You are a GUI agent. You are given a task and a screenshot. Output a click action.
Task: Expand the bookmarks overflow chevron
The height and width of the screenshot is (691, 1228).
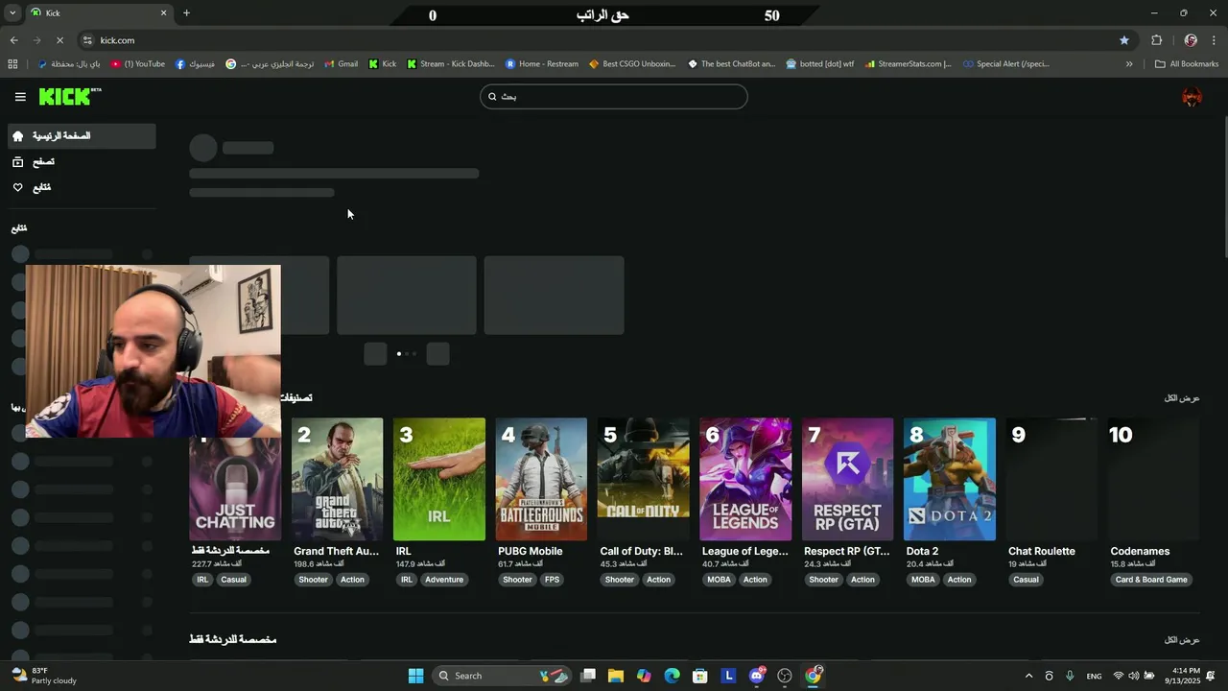(1129, 64)
